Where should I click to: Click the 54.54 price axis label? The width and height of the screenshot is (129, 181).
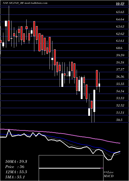point(120,91)
